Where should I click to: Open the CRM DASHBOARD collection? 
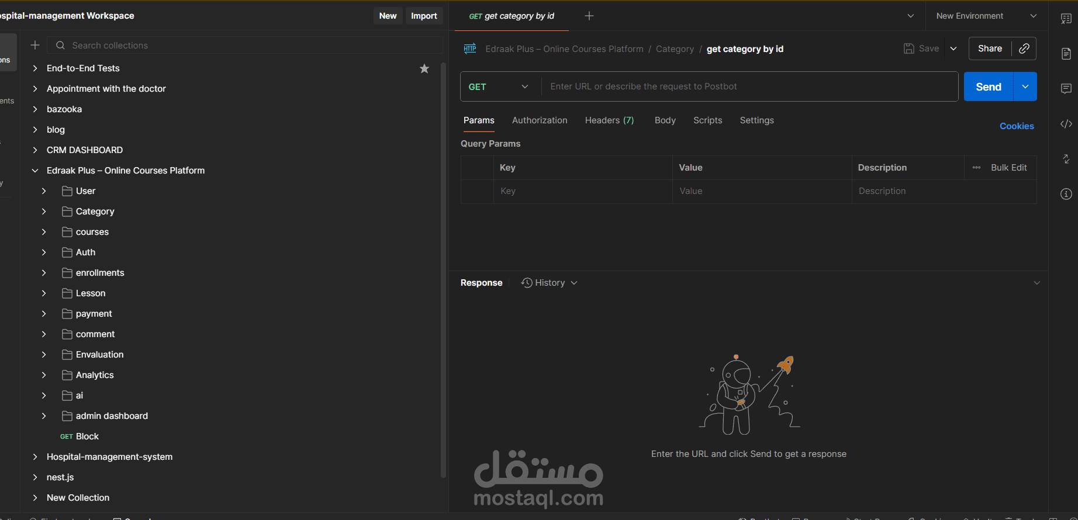pos(85,150)
